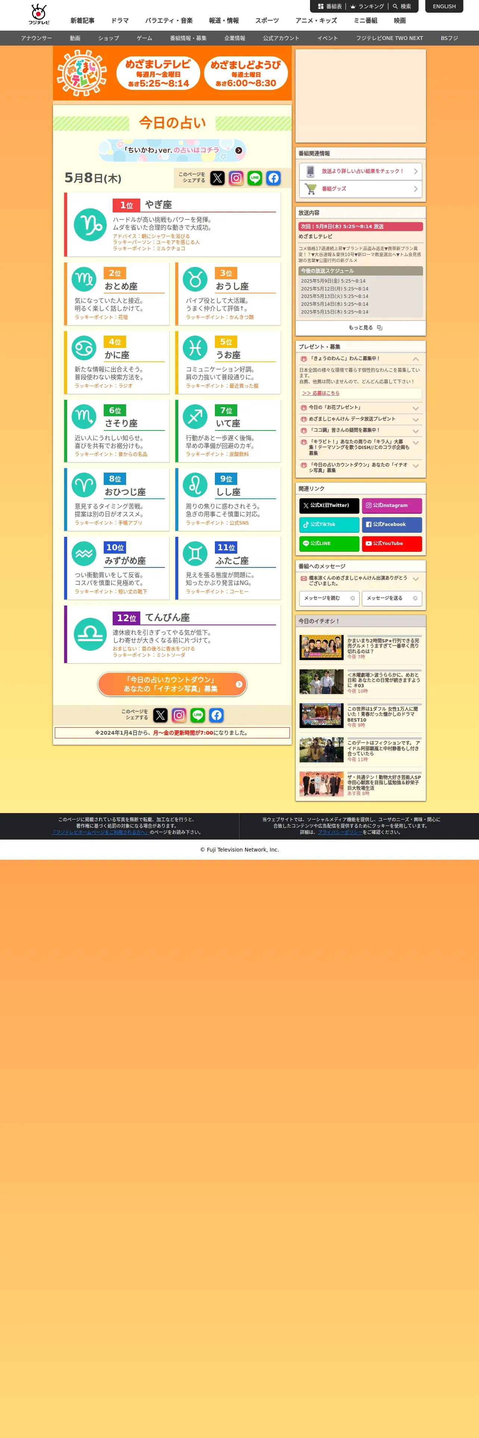Open the 公式YouTube button
Viewport: 479px width, 1438px height.
(x=392, y=543)
